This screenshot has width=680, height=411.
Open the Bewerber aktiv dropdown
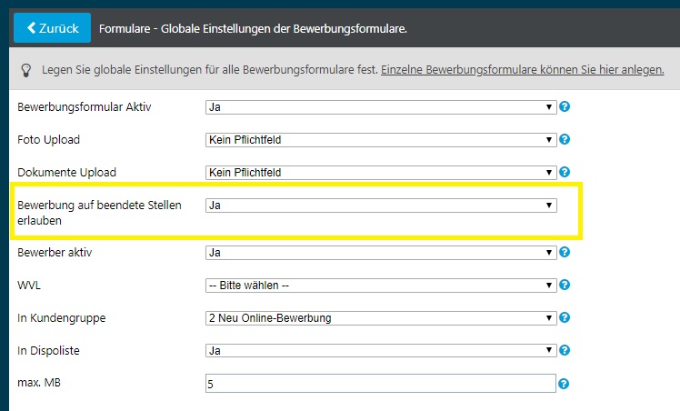coord(381,252)
